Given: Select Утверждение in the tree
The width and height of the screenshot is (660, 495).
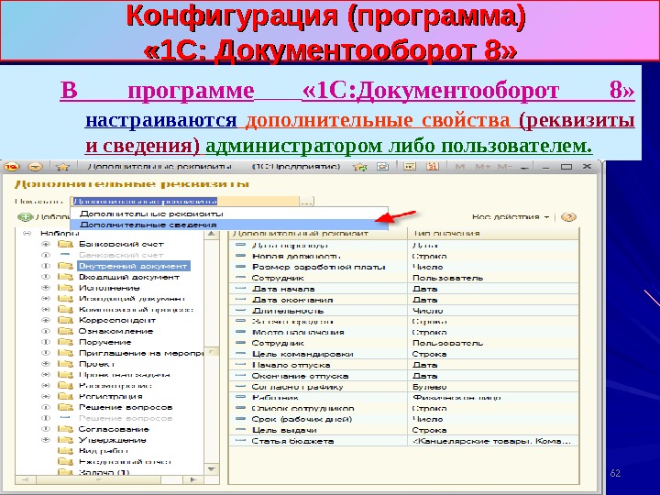Looking at the screenshot, I should click(113, 440).
